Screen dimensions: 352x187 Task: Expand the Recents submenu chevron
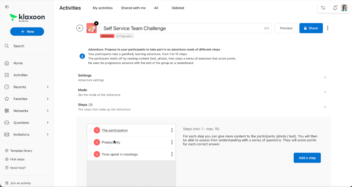tap(48, 87)
